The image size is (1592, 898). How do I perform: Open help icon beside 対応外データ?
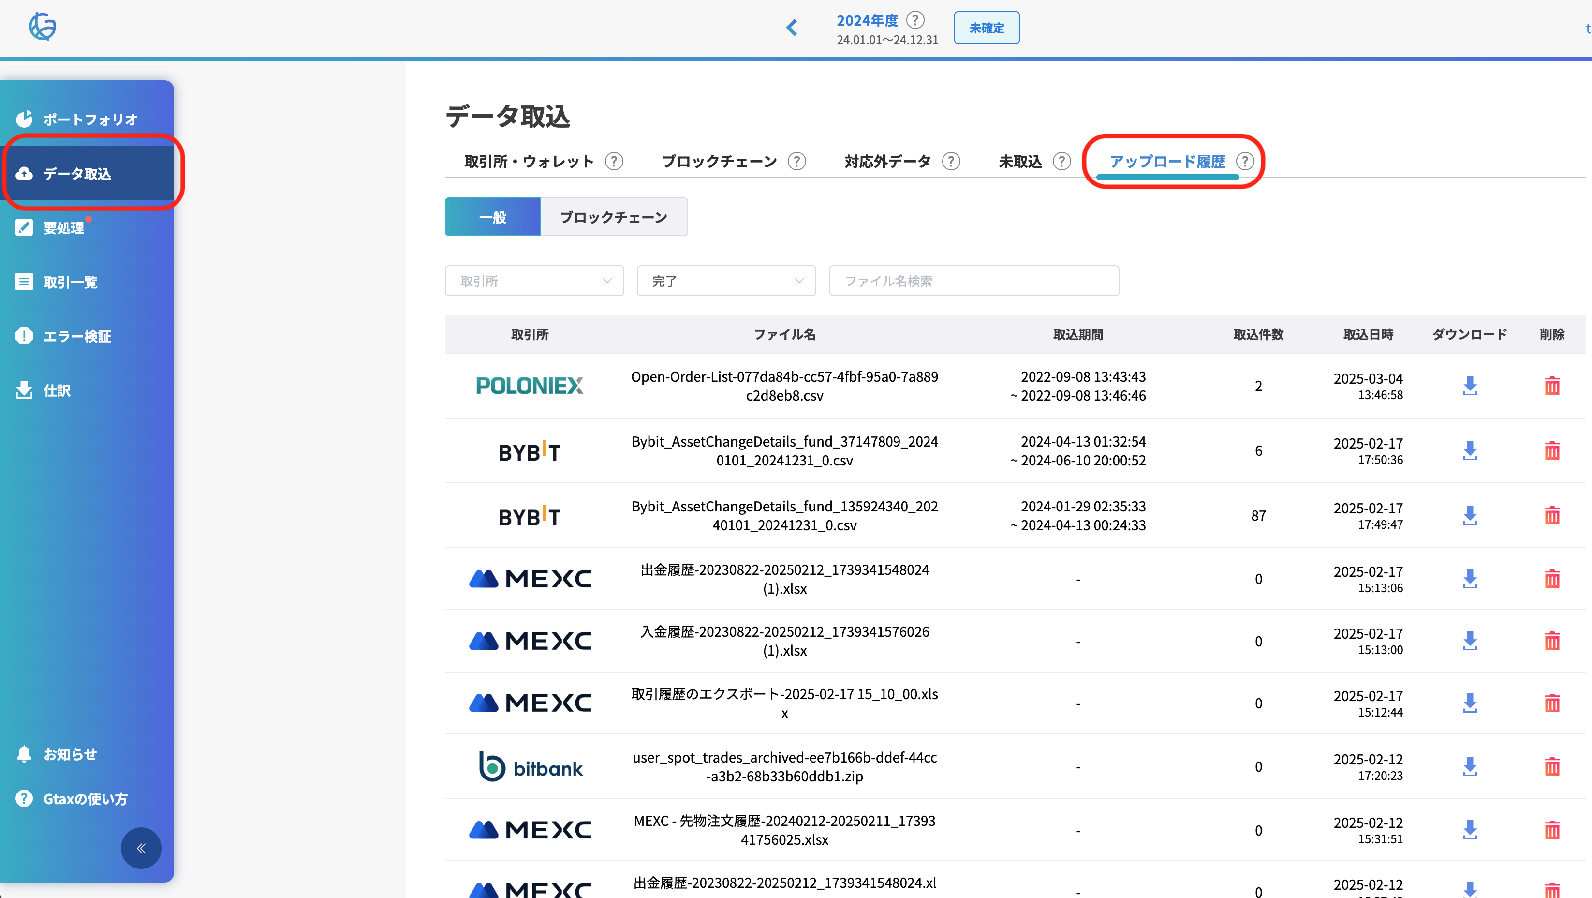pos(951,162)
